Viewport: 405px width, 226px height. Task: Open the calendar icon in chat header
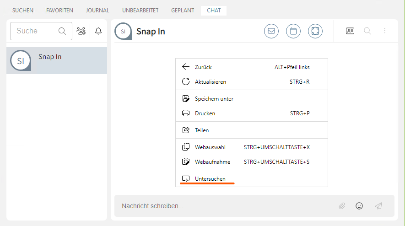[x=293, y=31]
